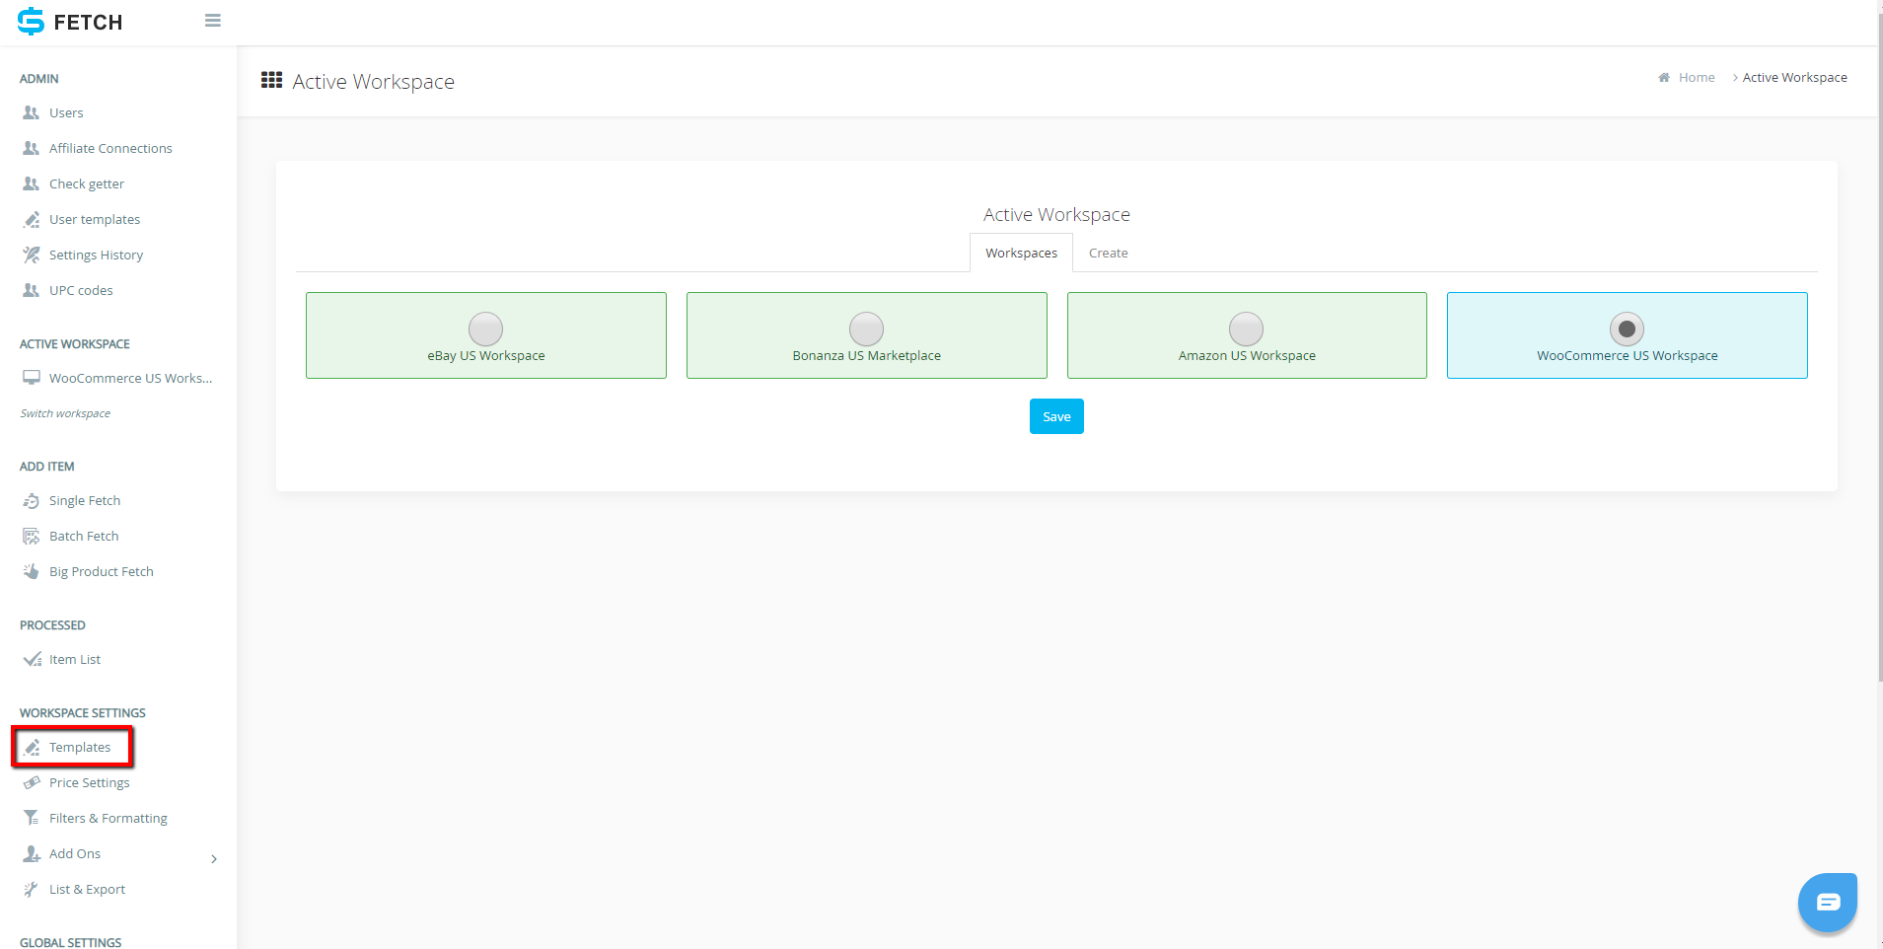Open WooCommerce US Works sidebar item
This screenshot has height=949, width=1883.
(130, 378)
